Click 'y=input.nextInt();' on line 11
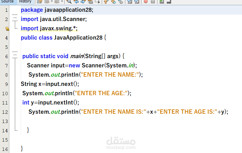 pos(55,102)
